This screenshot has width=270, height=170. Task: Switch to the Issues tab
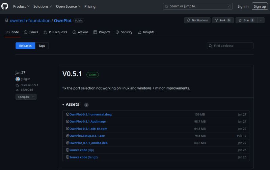[x=31, y=32]
